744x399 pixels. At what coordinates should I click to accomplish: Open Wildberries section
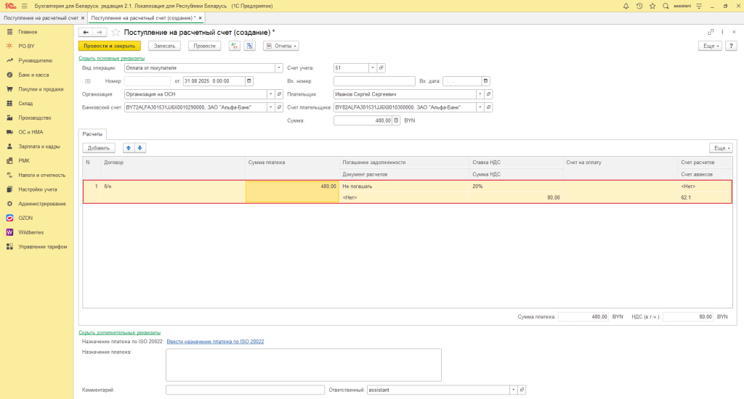coord(31,232)
